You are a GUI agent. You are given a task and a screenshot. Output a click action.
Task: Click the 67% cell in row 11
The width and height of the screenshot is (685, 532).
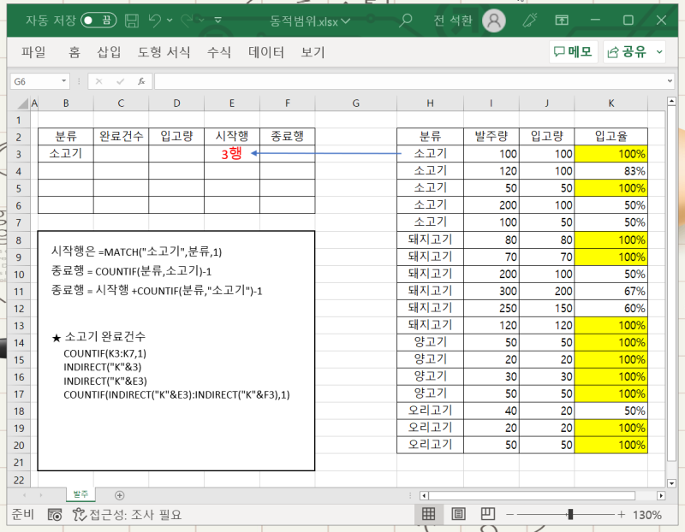point(611,291)
